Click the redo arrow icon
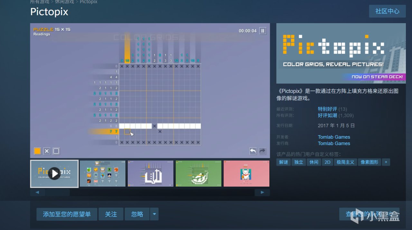 pyautogui.click(x=262, y=151)
